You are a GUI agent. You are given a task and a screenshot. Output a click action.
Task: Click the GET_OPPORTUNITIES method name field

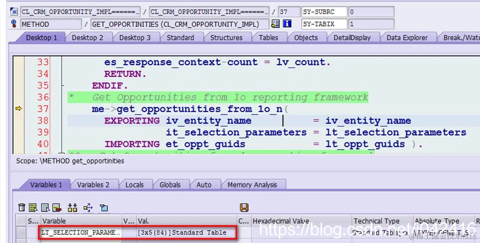coord(180,24)
